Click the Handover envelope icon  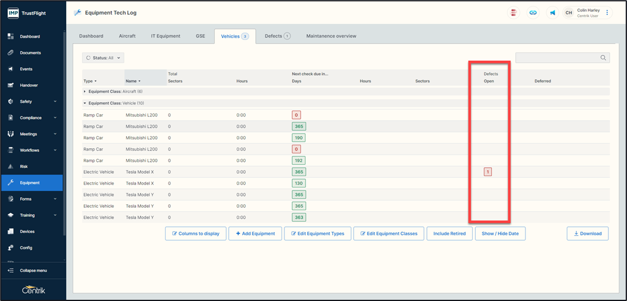tap(11, 85)
